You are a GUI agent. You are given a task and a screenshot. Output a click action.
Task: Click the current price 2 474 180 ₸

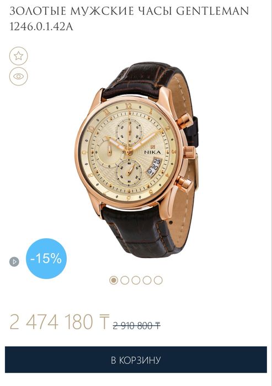pos(59,321)
